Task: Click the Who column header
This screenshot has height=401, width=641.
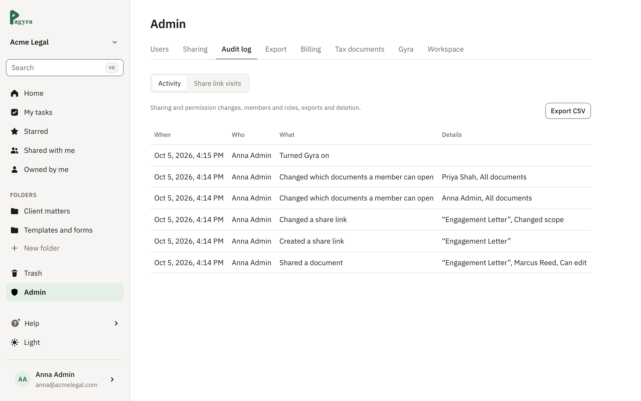Action: click(238, 135)
